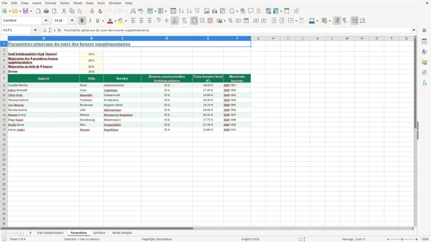This screenshot has height=242, width=431.
Task: Toggle Align Bottom vertical alignment
Action: pos(175,21)
